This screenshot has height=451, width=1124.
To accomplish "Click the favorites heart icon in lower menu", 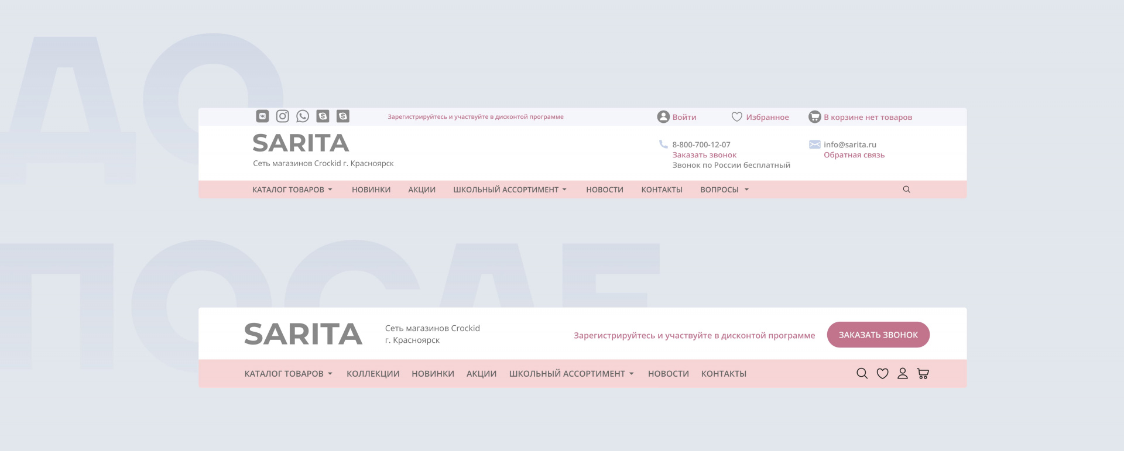I will pos(882,374).
